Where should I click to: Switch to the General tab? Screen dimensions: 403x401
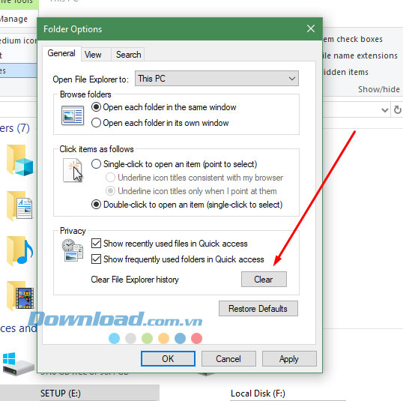(x=61, y=53)
